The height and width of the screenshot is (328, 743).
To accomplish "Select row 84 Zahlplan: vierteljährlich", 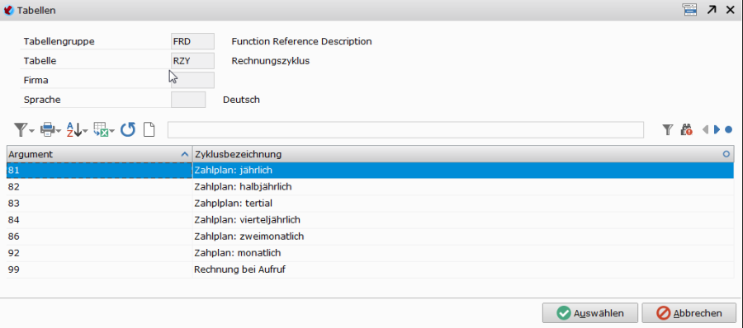I will click(x=370, y=219).
